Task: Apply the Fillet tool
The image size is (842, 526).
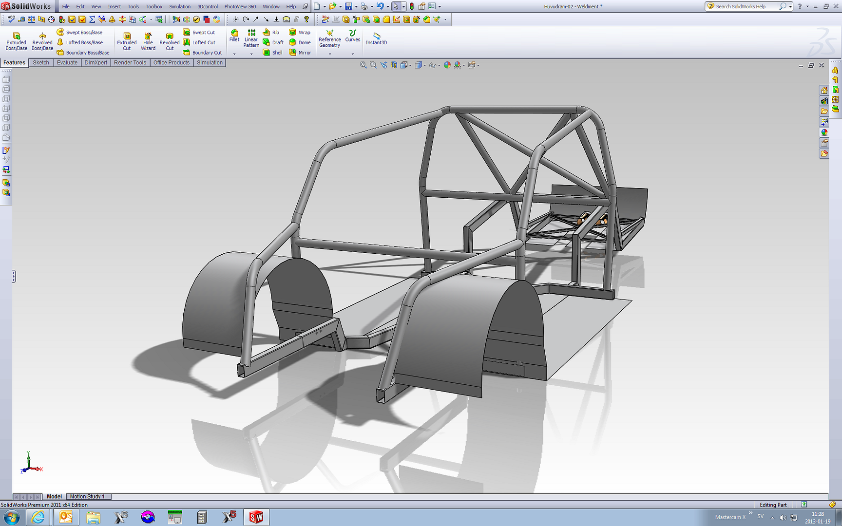Action: pos(234,36)
